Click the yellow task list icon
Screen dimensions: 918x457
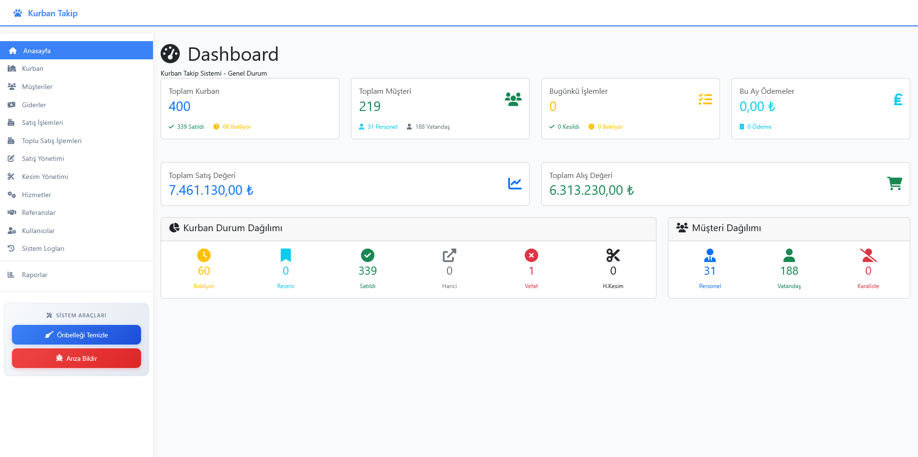tap(705, 99)
